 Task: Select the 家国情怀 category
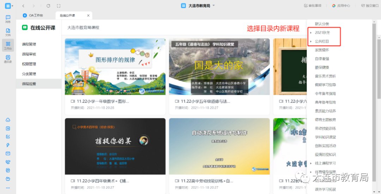(322, 50)
